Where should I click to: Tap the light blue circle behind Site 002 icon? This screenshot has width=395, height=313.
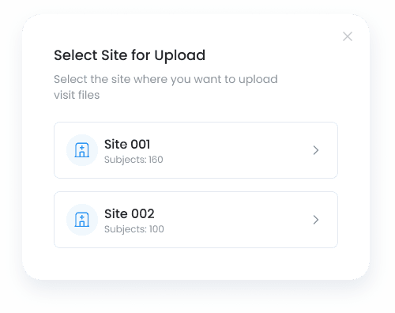(x=82, y=220)
